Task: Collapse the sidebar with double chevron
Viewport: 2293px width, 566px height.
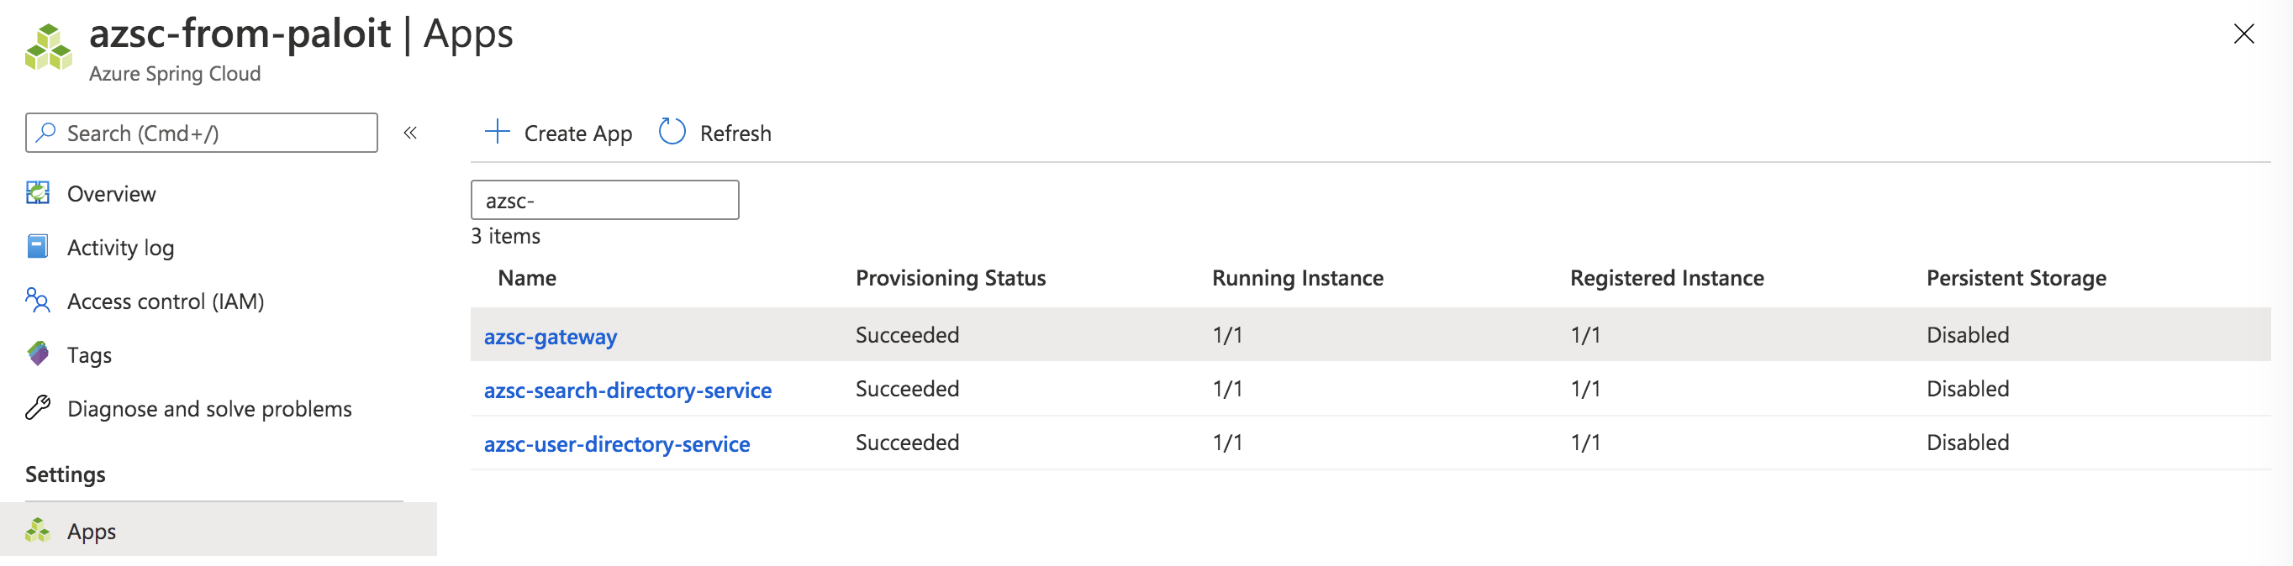Action: [410, 133]
